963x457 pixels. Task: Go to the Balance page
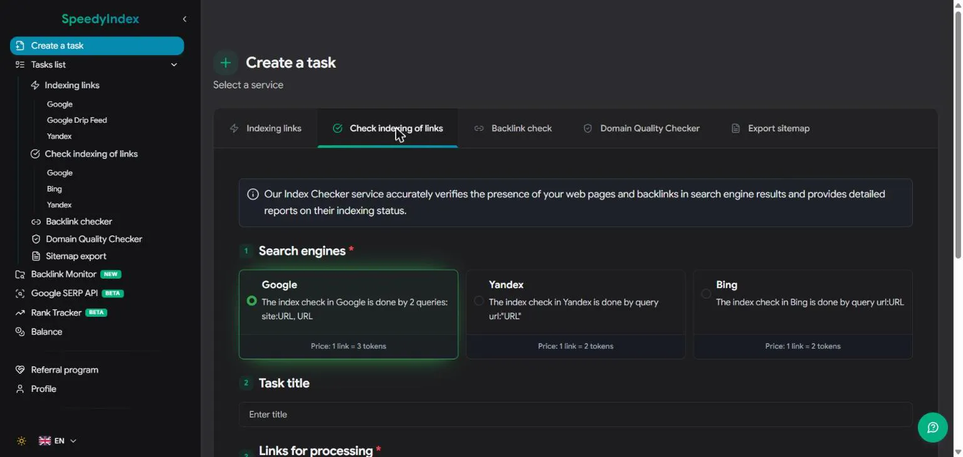pos(46,332)
